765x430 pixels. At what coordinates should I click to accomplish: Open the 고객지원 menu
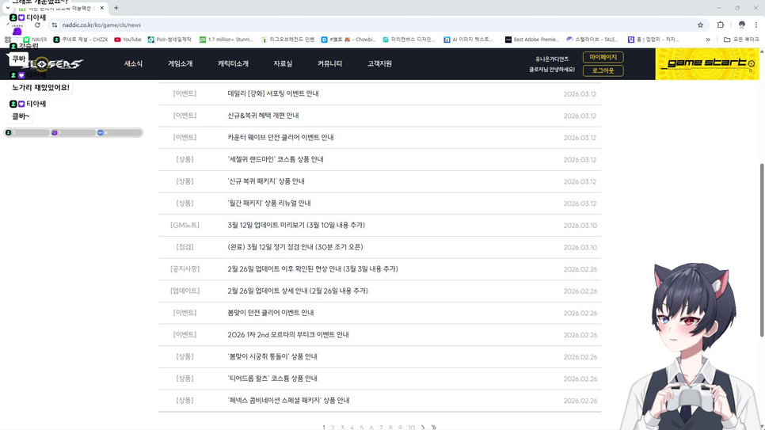379,63
